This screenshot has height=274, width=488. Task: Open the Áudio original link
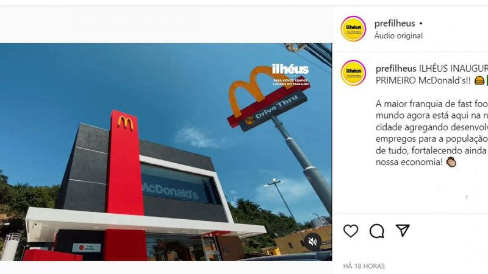point(398,36)
